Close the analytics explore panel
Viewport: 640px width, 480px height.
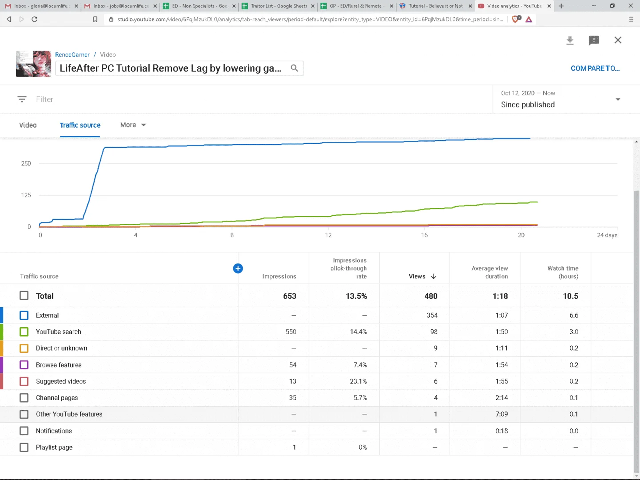coord(618,40)
